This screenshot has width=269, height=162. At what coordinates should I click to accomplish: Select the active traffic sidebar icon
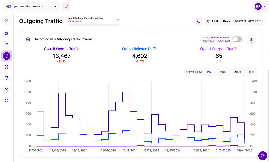pyautogui.click(x=7, y=56)
